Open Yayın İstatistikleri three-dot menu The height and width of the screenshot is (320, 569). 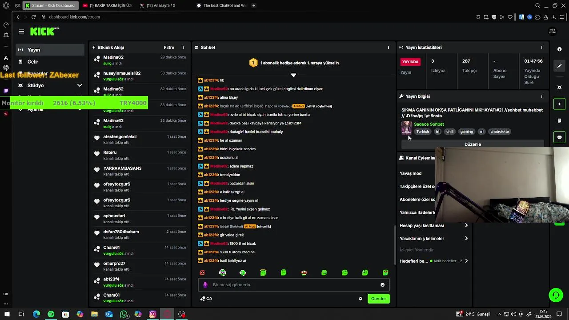[x=541, y=48]
